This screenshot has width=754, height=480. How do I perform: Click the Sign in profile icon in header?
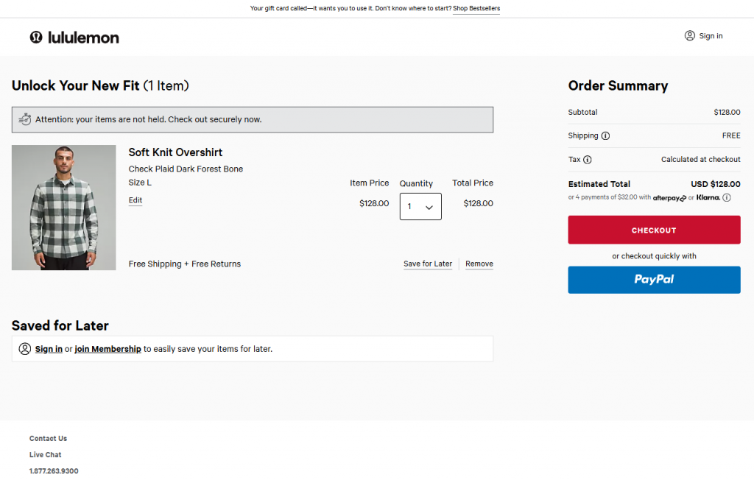689,35
